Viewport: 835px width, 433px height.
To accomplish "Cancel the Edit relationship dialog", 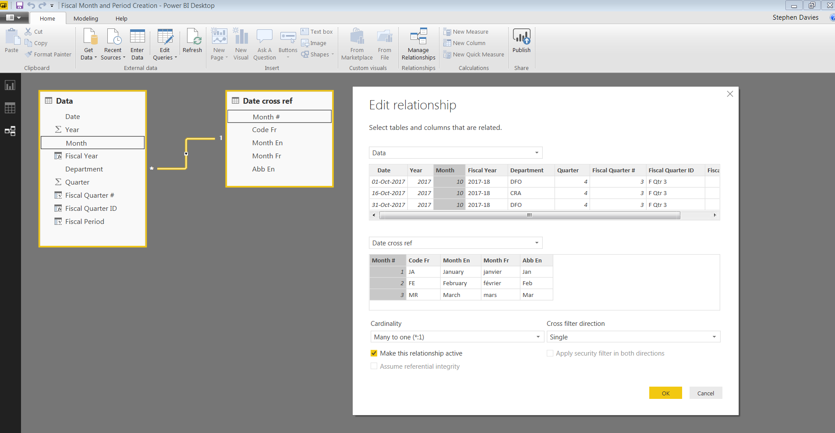I will (706, 393).
